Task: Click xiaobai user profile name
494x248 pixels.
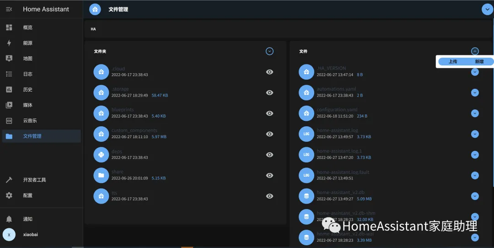Action: pos(31,234)
